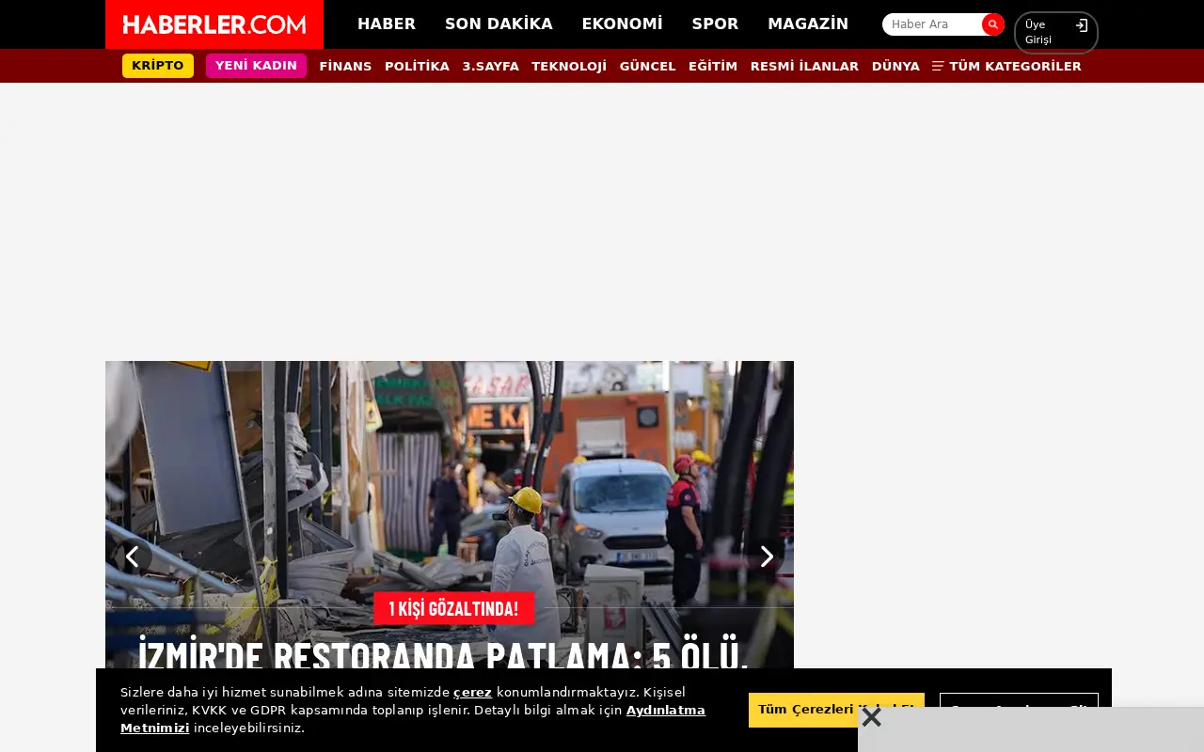Click the Üye Girişi button
Viewport: 1204px width, 752px height.
click(1055, 32)
